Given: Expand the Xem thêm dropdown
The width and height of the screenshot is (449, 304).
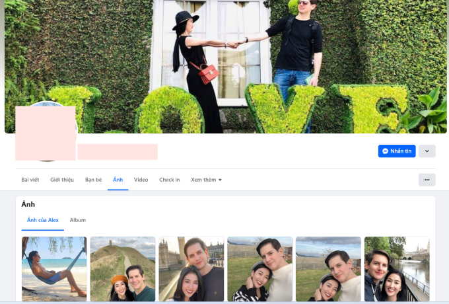Looking at the screenshot, I should 206,180.
